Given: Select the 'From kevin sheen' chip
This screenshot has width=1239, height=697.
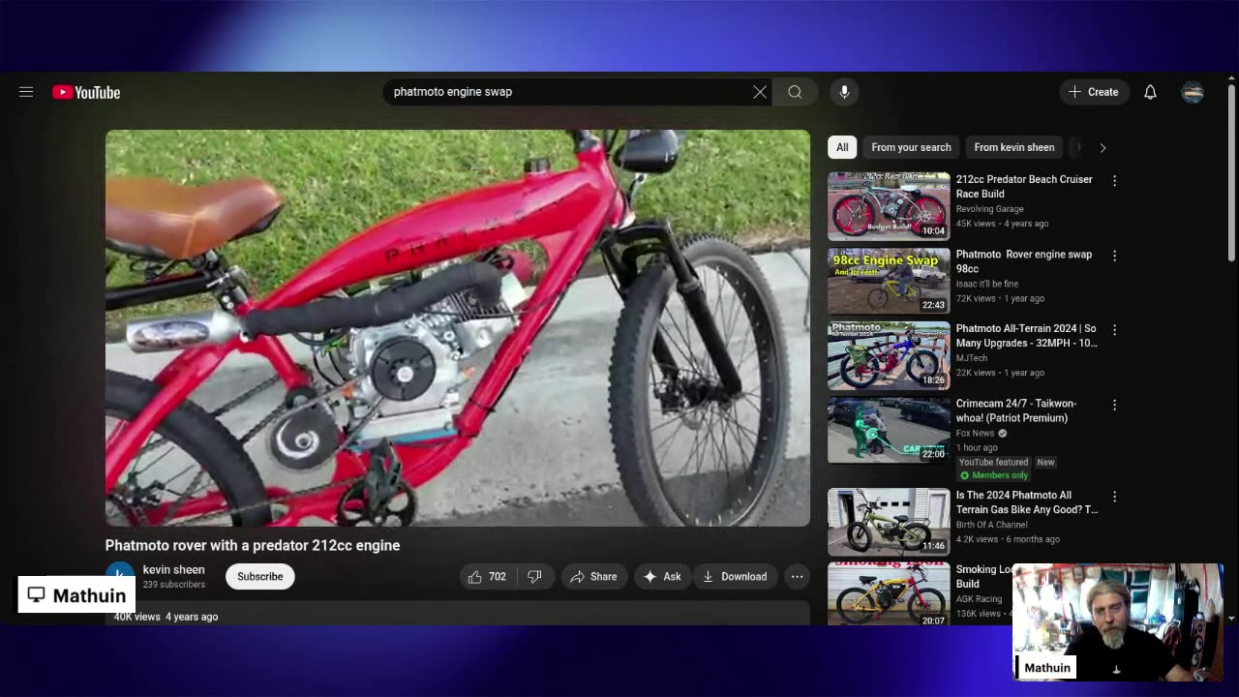Looking at the screenshot, I should [1013, 147].
